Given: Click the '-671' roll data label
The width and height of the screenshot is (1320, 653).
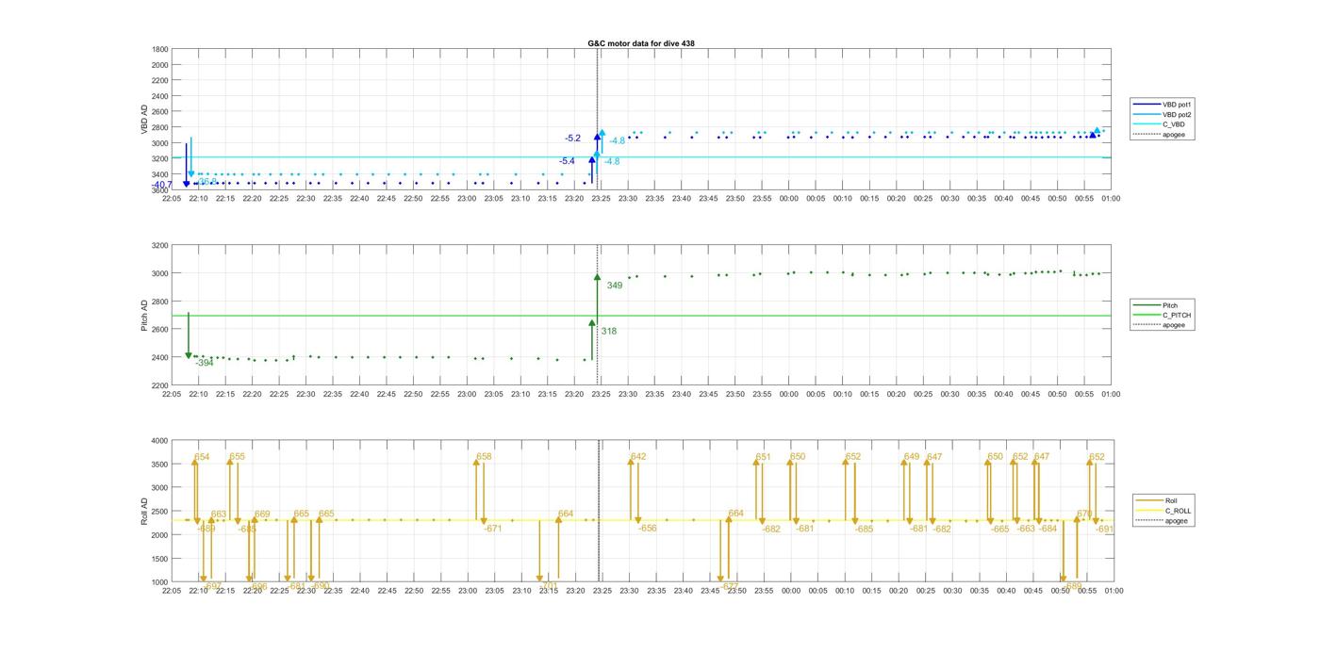Looking at the screenshot, I should 493,529.
